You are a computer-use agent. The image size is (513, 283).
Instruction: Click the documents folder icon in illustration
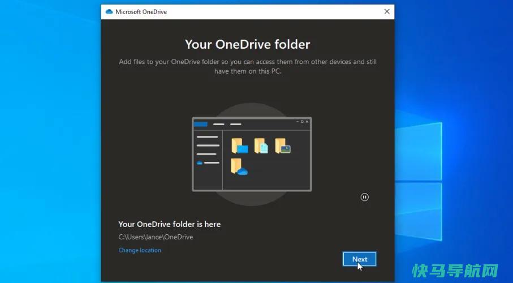point(261,146)
